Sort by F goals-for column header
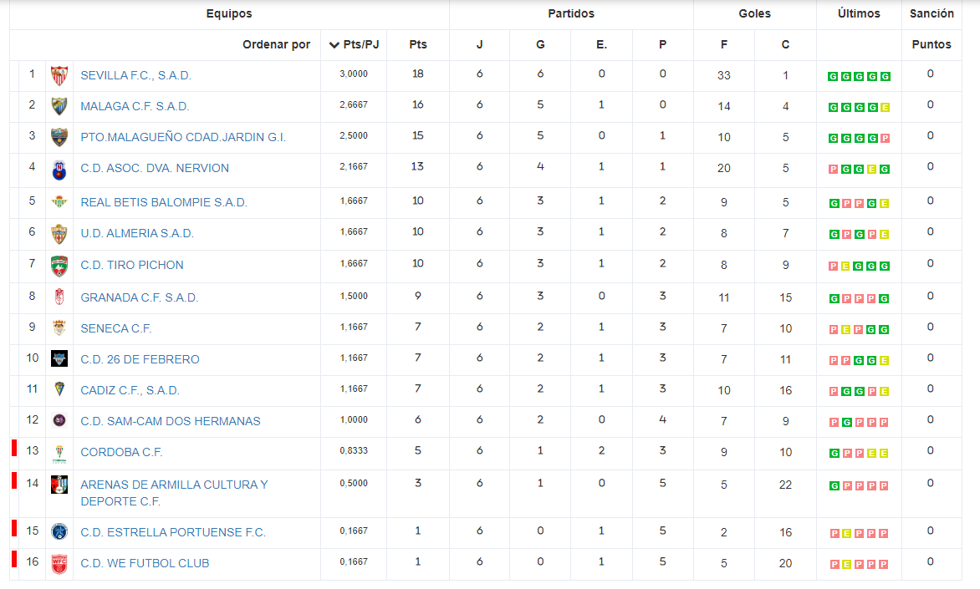 (x=724, y=44)
